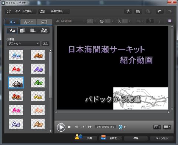178x145 pixels.
Task: Select the 紹介動画 title text
Action: [x=136, y=60]
